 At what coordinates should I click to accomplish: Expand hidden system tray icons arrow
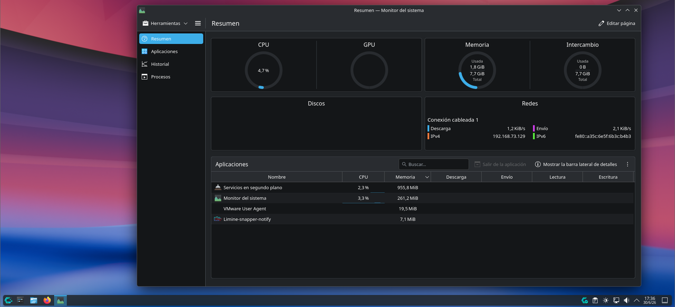pos(637,300)
